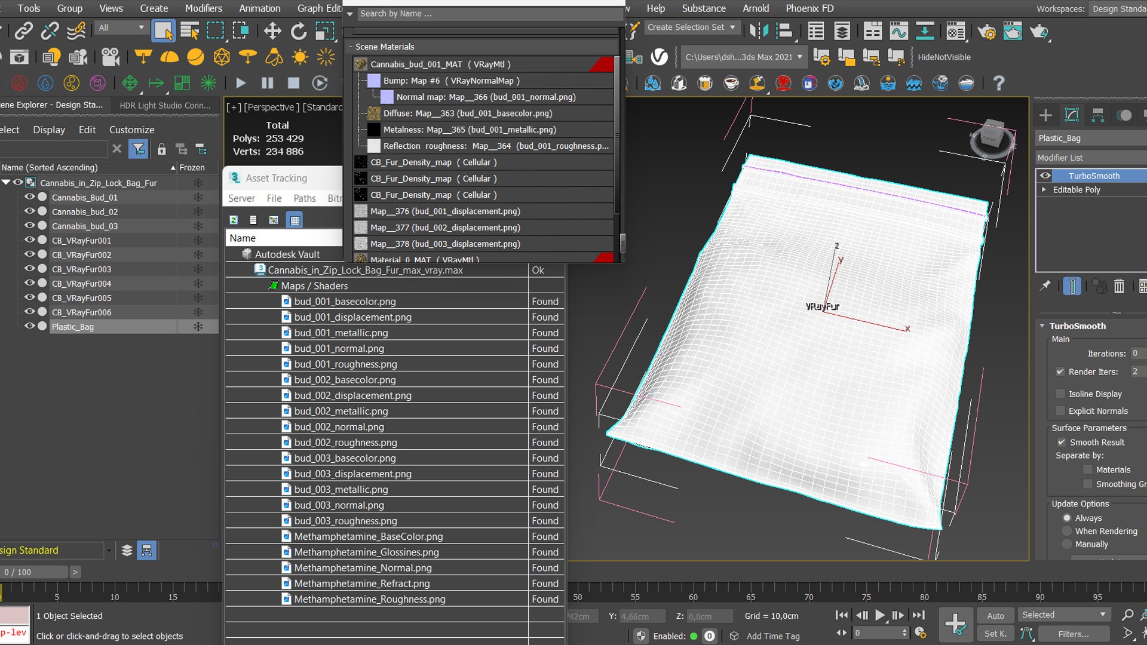Pin the modifier stack
Viewport: 1147px width, 645px height.
point(1045,286)
